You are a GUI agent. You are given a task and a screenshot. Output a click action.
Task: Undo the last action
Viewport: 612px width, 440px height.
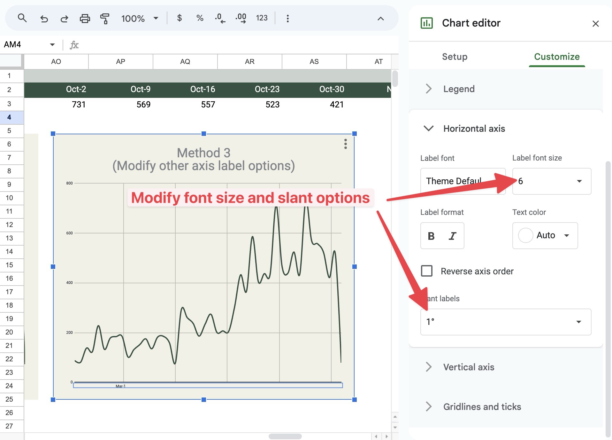[44, 18]
